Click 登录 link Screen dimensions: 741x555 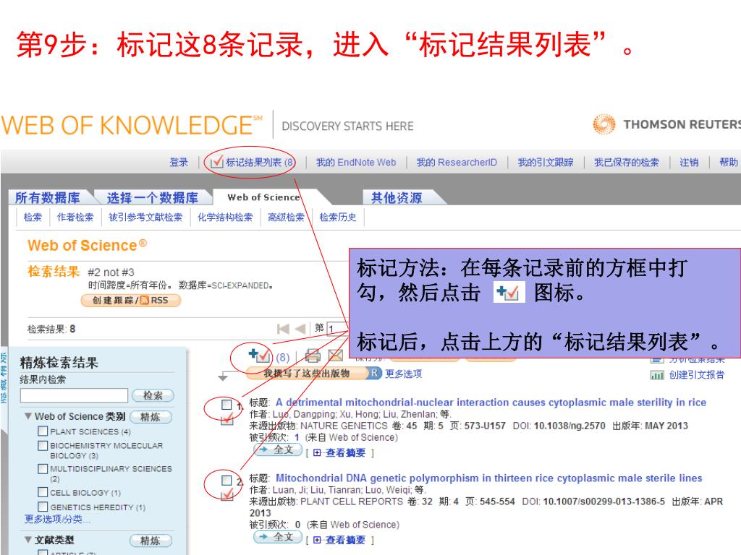pyautogui.click(x=179, y=163)
